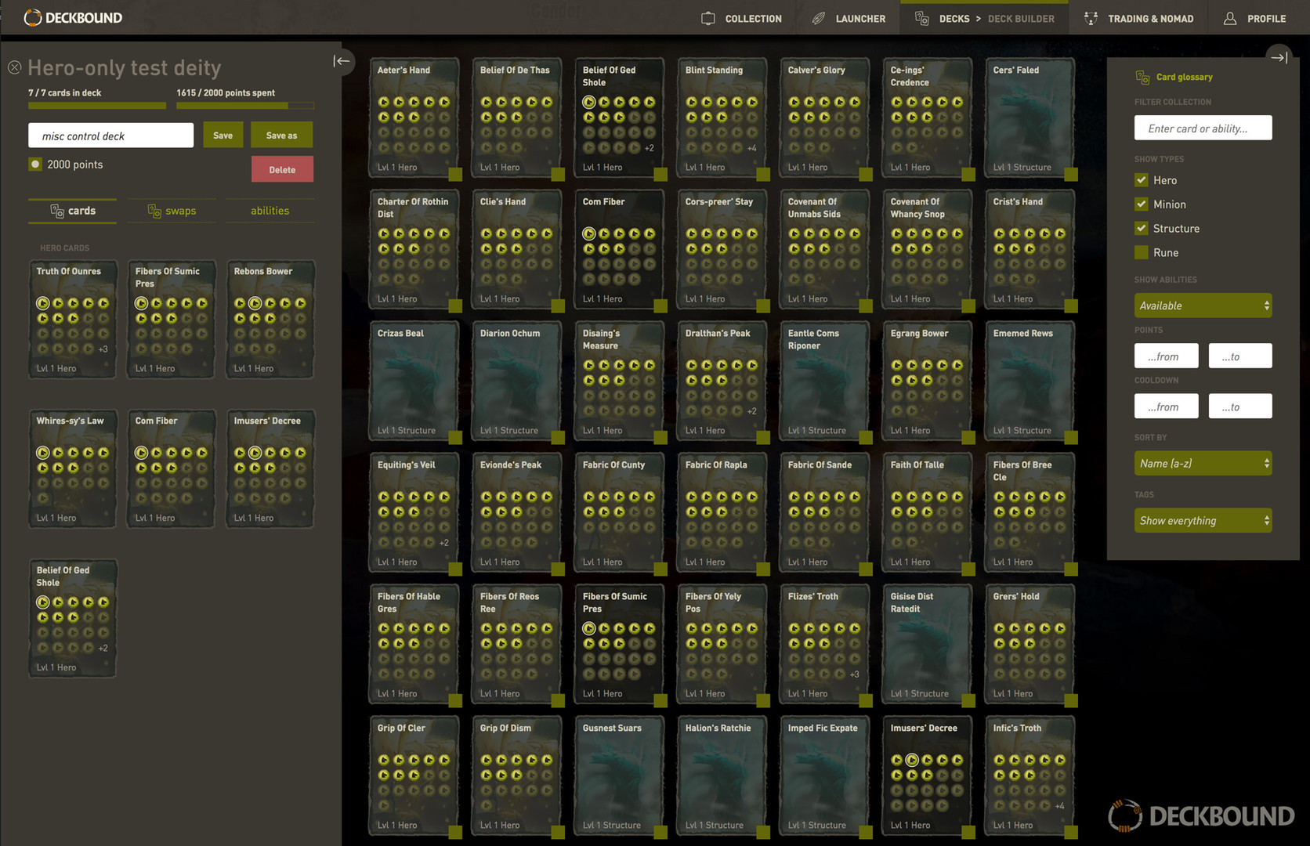Viewport: 1310px width, 846px height.
Task: Open the Card glossary icon link
Action: [x=1142, y=77]
